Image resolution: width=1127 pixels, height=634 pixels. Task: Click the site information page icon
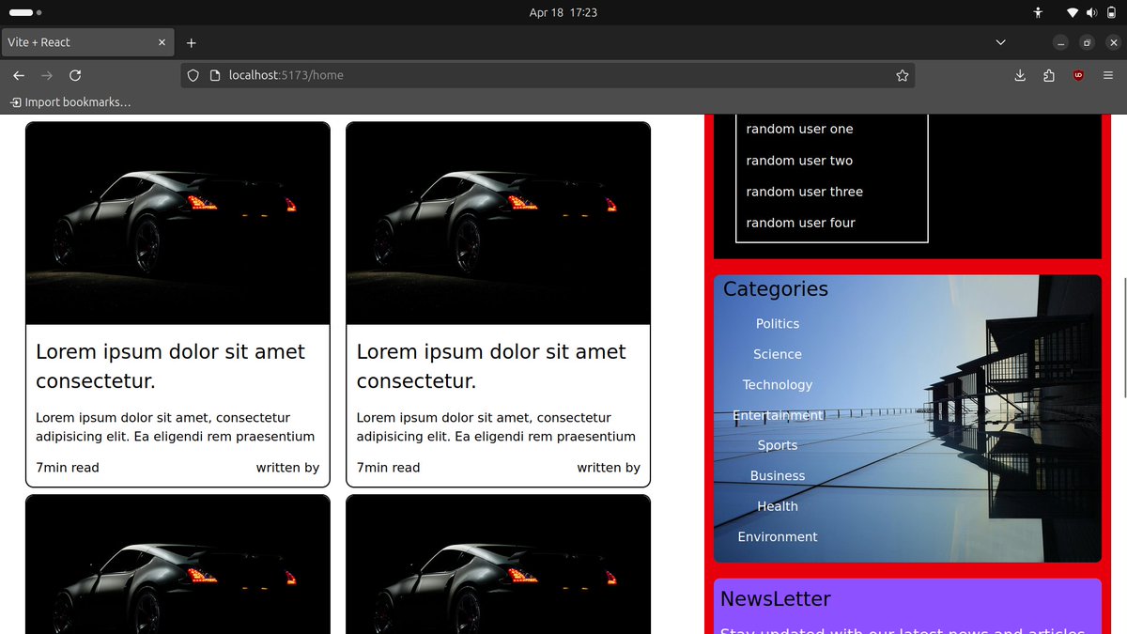tap(214, 75)
